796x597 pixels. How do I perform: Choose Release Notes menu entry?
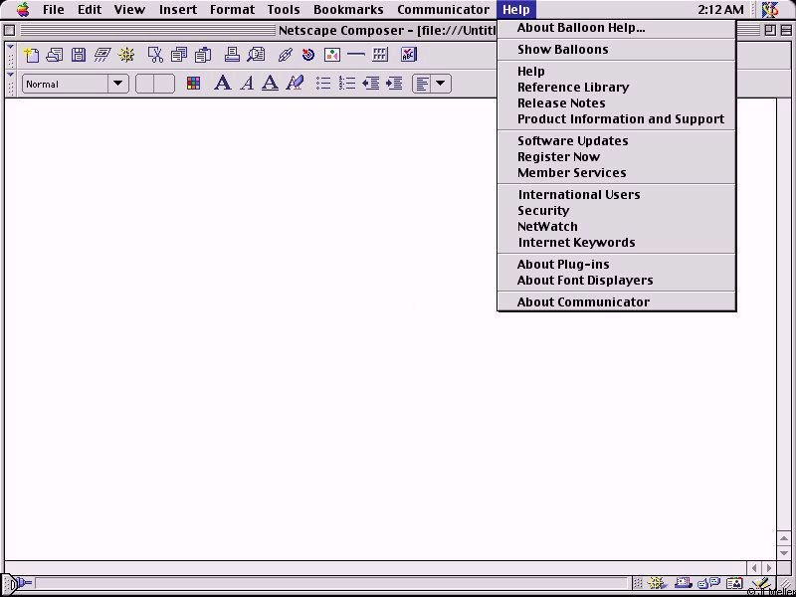[x=616, y=103]
